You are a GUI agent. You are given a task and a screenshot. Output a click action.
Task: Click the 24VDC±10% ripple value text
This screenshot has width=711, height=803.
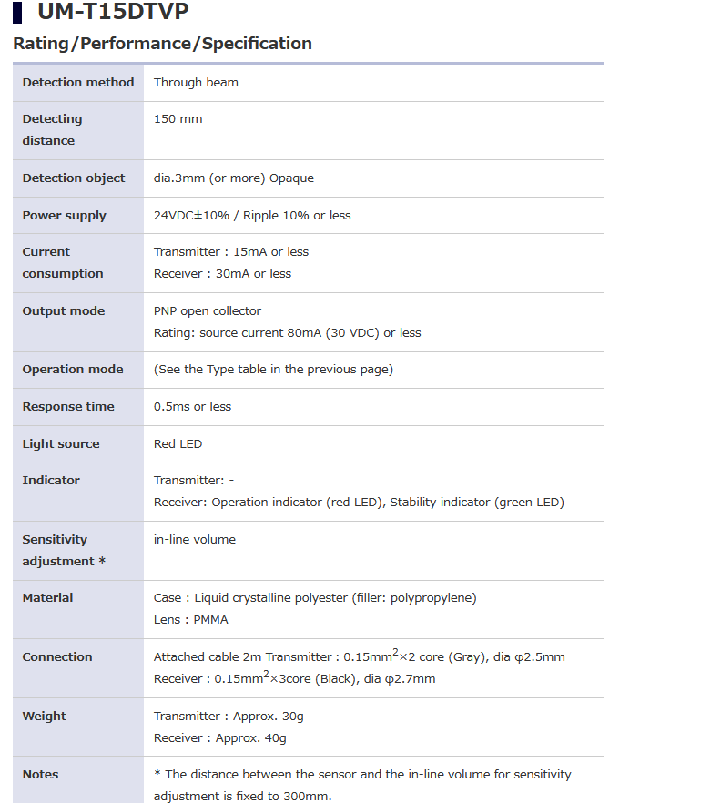[252, 216]
